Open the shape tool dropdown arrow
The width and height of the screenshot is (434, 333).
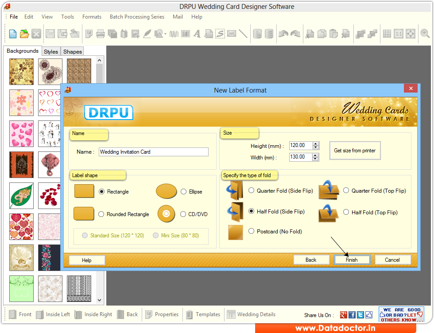pyautogui.click(x=165, y=34)
